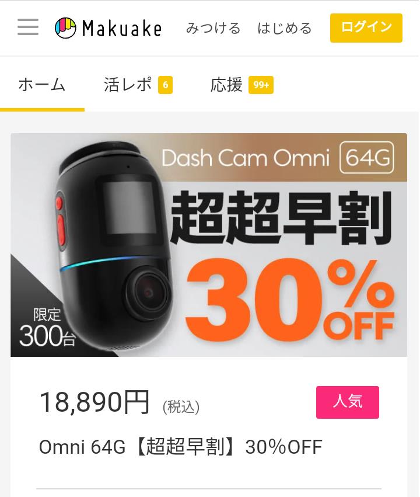Click the 64G label in banner
This screenshot has height=497, width=420.
click(367, 158)
